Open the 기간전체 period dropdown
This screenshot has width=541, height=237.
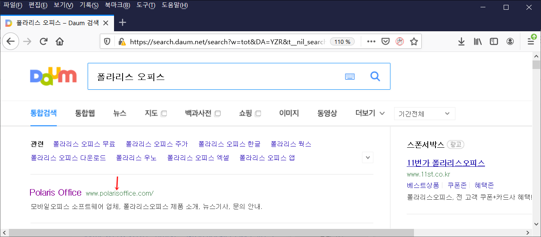click(425, 114)
